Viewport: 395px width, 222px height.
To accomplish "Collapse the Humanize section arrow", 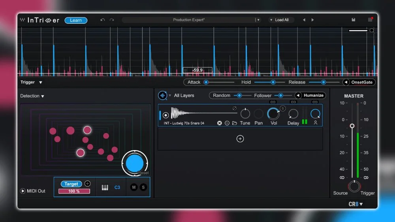I will 298,96.
